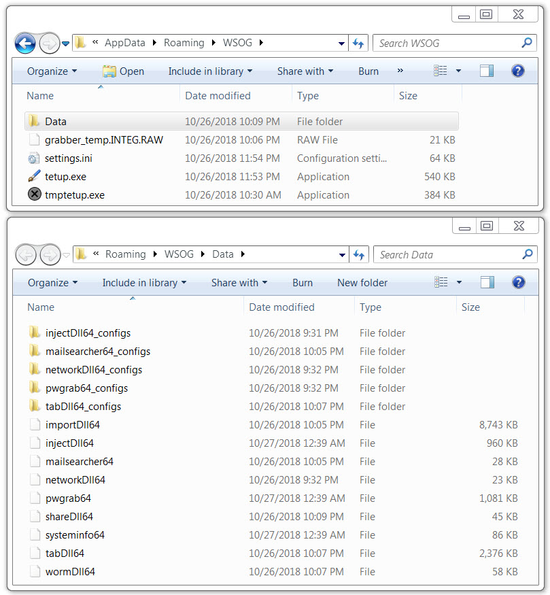
Task: Click Roaming breadcrumb in Data window
Action: click(x=126, y=254)
